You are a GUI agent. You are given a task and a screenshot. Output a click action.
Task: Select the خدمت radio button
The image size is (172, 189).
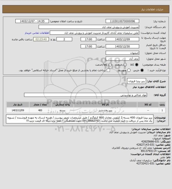125,65
